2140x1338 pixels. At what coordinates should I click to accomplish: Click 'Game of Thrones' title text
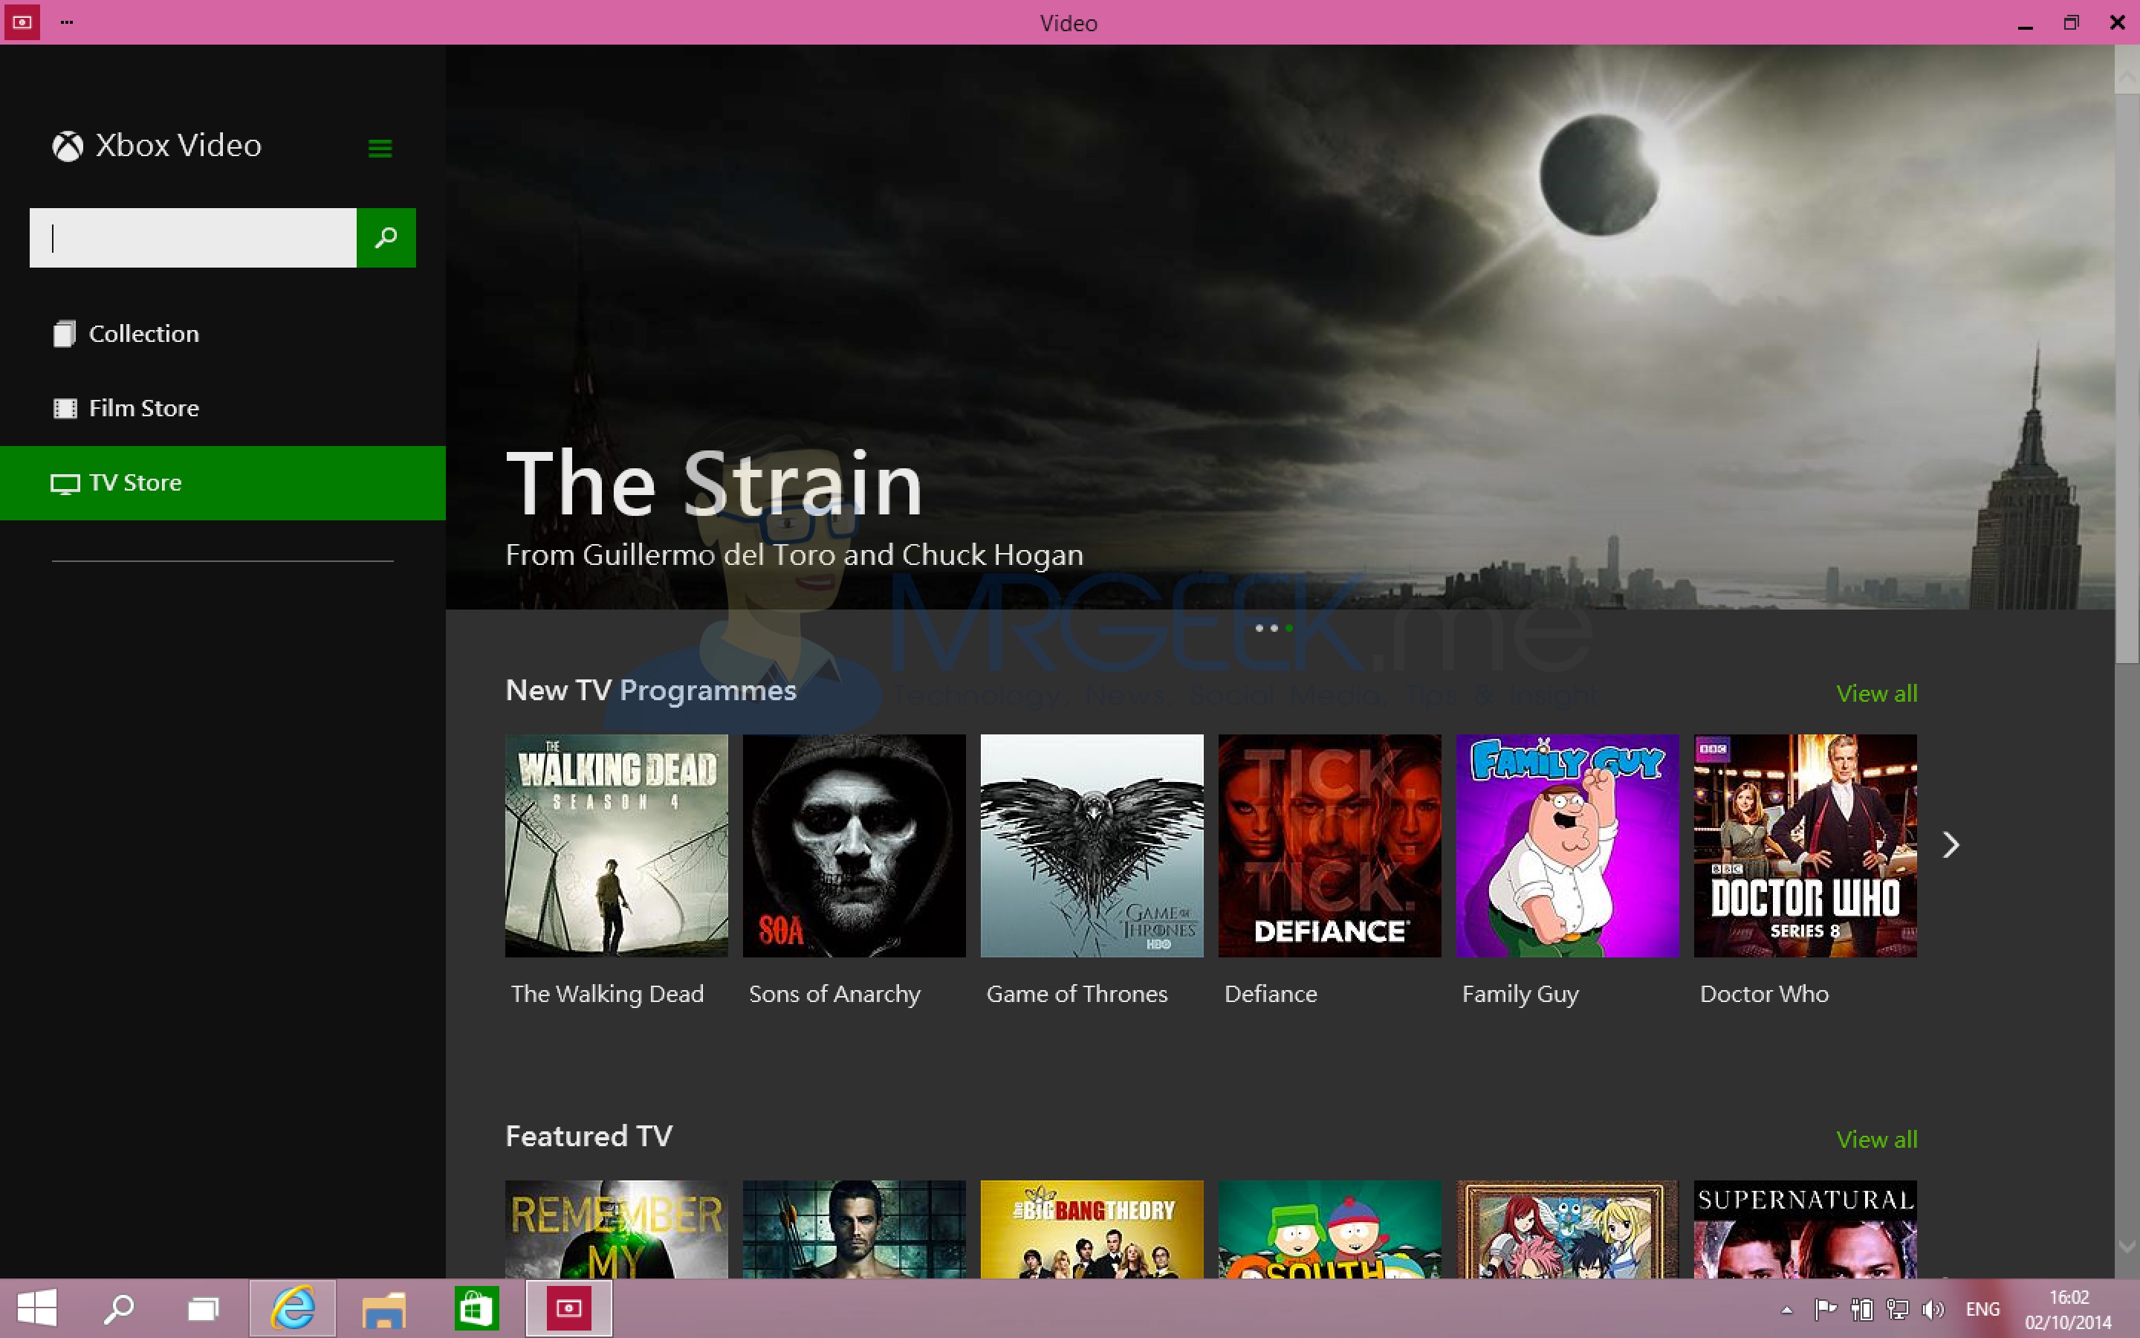(x=1077, y=995)
